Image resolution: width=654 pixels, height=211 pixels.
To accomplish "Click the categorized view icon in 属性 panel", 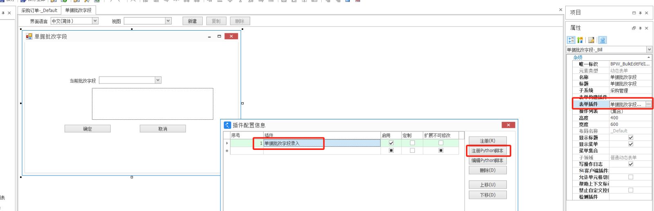I will [571, 40].
